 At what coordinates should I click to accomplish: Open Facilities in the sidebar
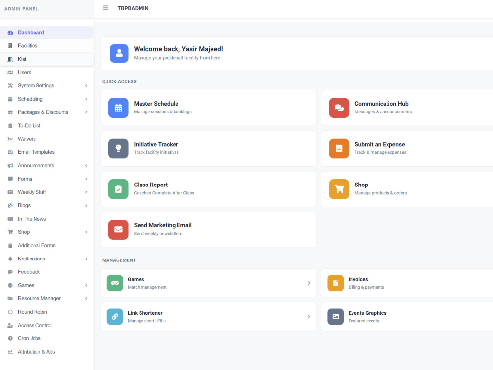tap(46, 46)
